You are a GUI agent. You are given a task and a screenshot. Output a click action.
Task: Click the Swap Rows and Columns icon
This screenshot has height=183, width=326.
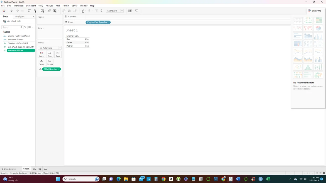[64, 11]
